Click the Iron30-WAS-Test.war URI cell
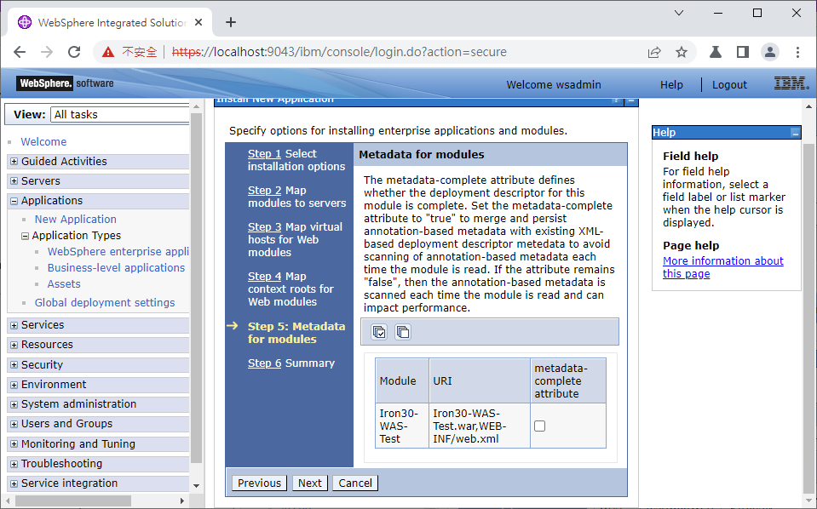Image resolution: width=817 pixels, height=509 pixels. 480,426
